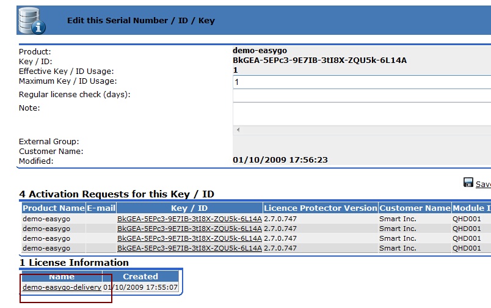This screenshot has width=491, height=308.
Task: Click the database info icon in header
Action: [32, 20]
